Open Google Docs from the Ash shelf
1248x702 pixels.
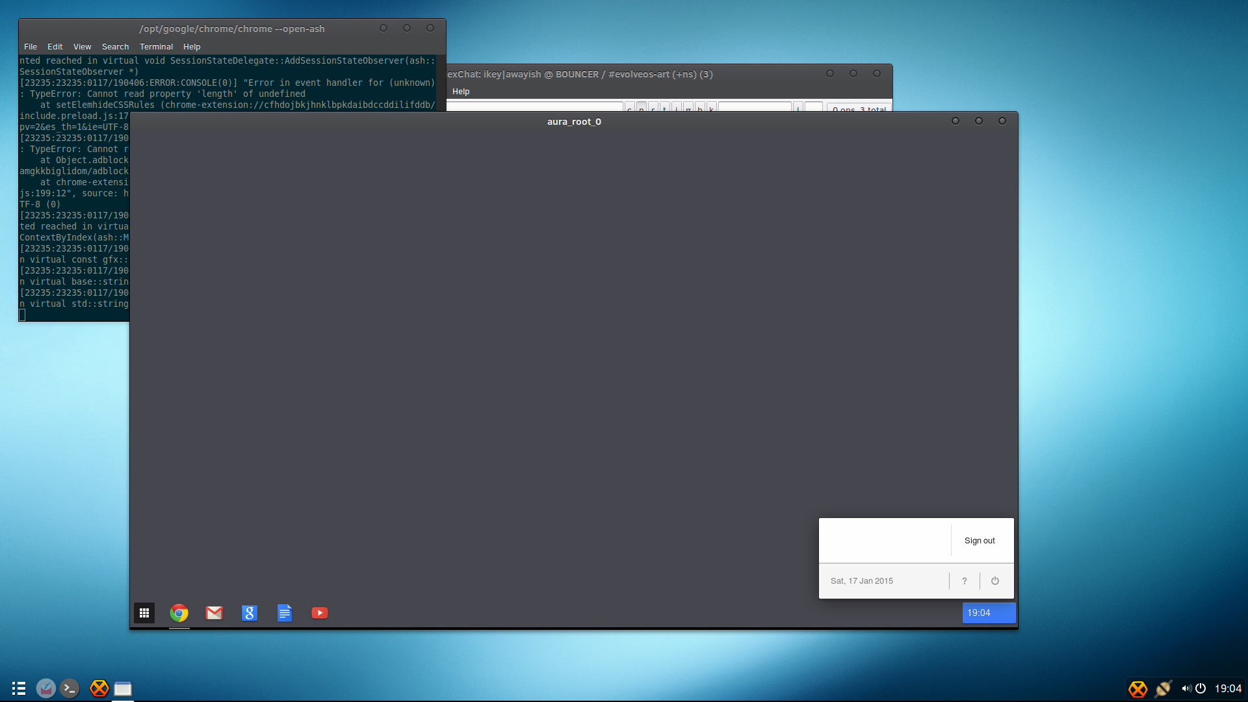(285, 613)
